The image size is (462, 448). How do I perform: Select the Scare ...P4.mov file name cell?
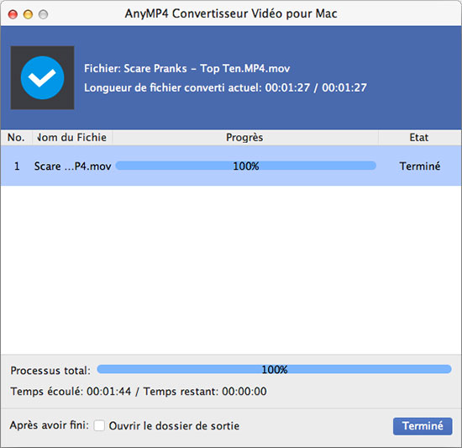click(73, 166)
